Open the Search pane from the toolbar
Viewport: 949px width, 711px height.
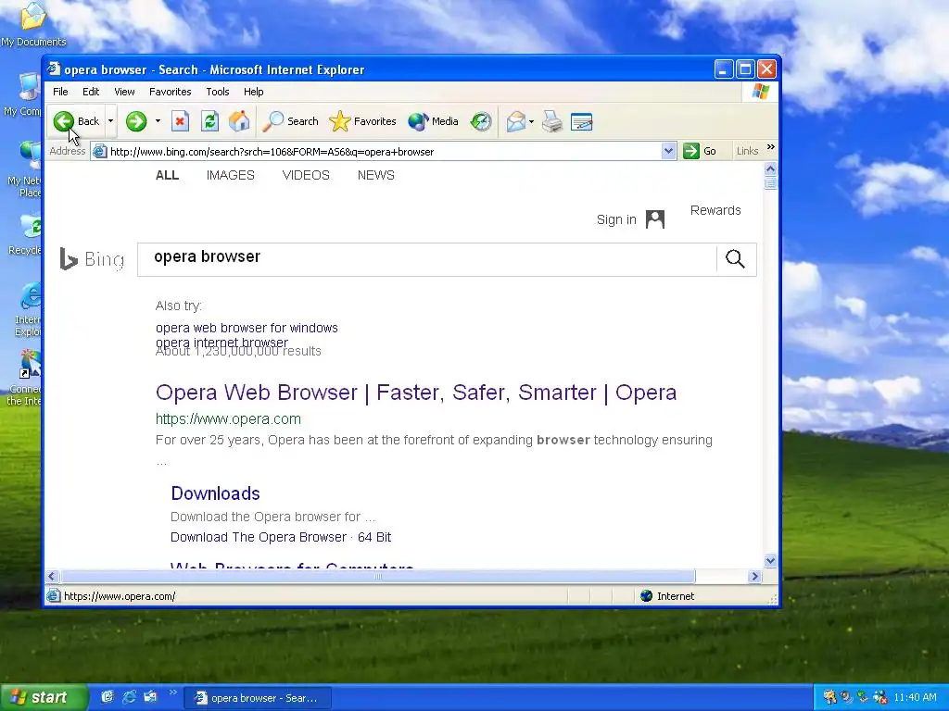tap(290, 121)
